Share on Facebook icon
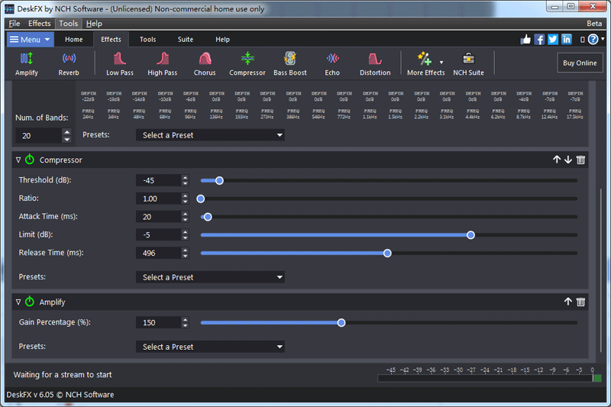611x407 pixels. [x=539, y=40]
